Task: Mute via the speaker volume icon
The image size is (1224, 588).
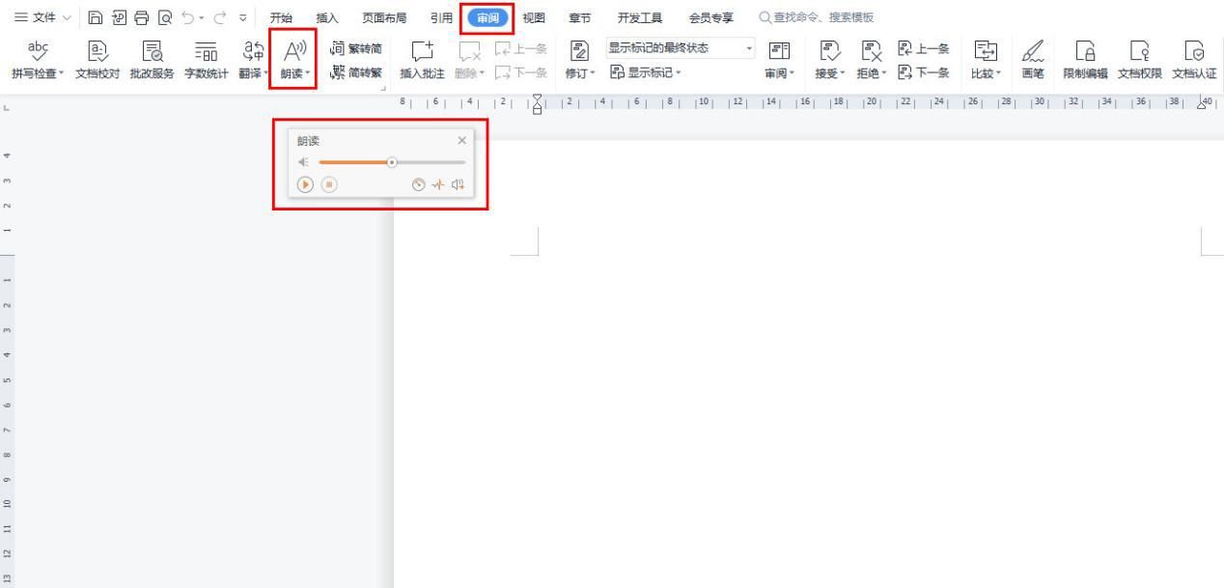Action: [x=305, y=162]
